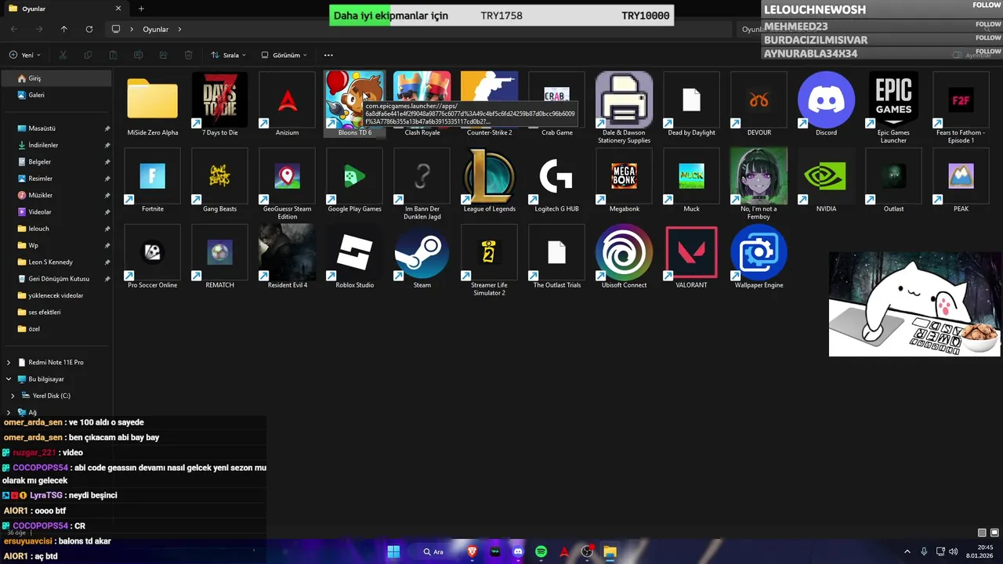The image size is (1003, 564).
Task: Go up one folder level
Action: [x=64, y=29]
